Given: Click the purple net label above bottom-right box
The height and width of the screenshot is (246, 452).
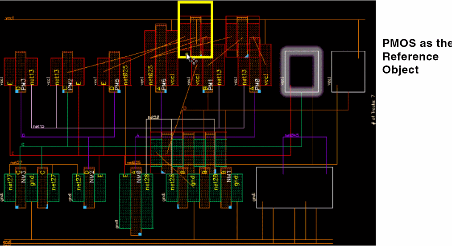Looking at the screenshot, I should (x=291, y=135).
